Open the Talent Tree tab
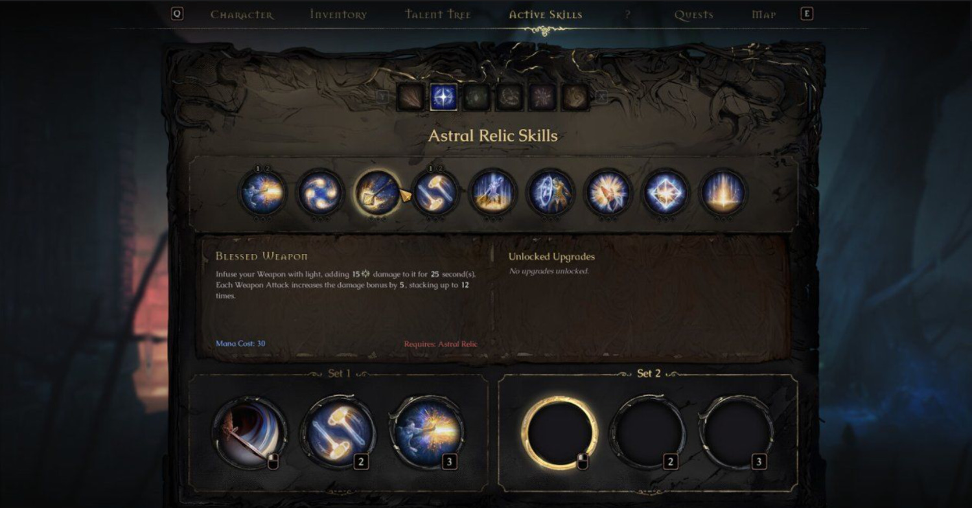972x508 pixels. tap(438, 14)
